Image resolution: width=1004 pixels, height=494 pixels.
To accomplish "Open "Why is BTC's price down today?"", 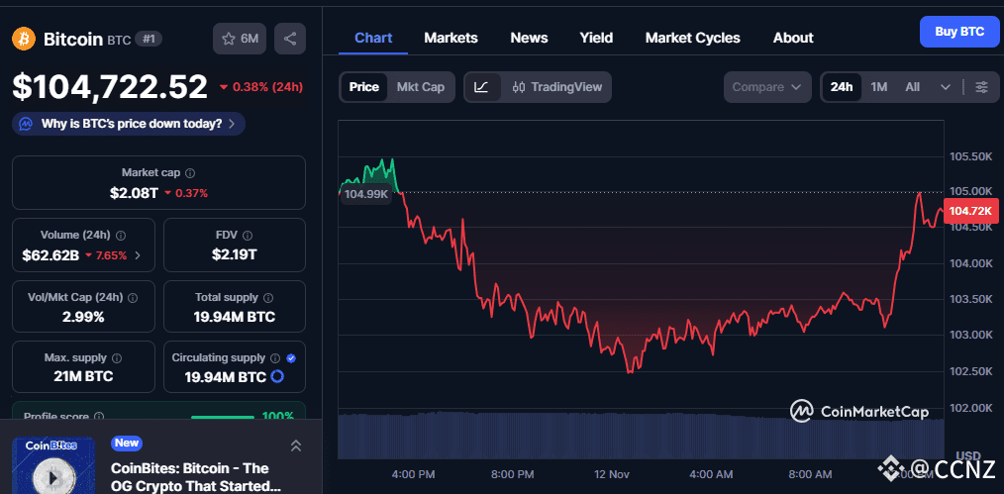I will pos(129,124).
